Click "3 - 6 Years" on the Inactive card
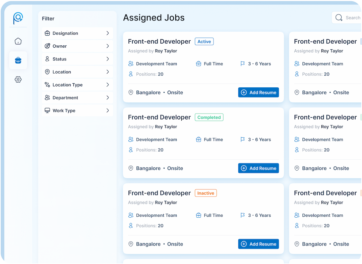 point(259,215)
